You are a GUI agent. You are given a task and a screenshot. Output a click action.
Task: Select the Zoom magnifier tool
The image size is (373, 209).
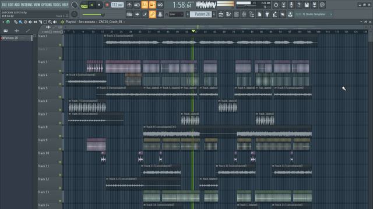tap(50, 22)
